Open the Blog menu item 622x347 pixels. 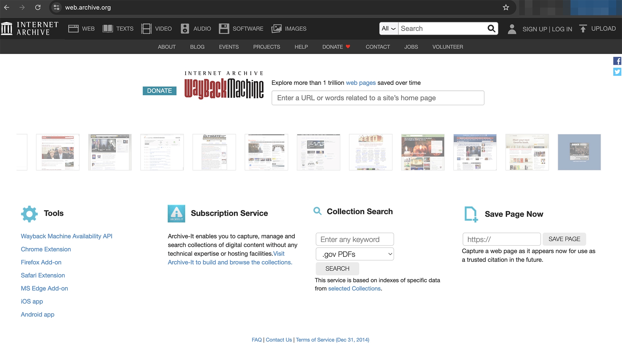(197, 47)
